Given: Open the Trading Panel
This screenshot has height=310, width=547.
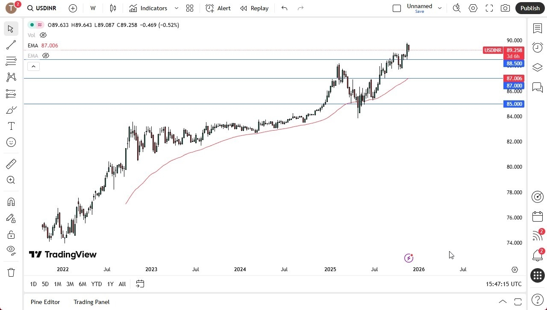Looking at the screenshot, I should [91, 302].
